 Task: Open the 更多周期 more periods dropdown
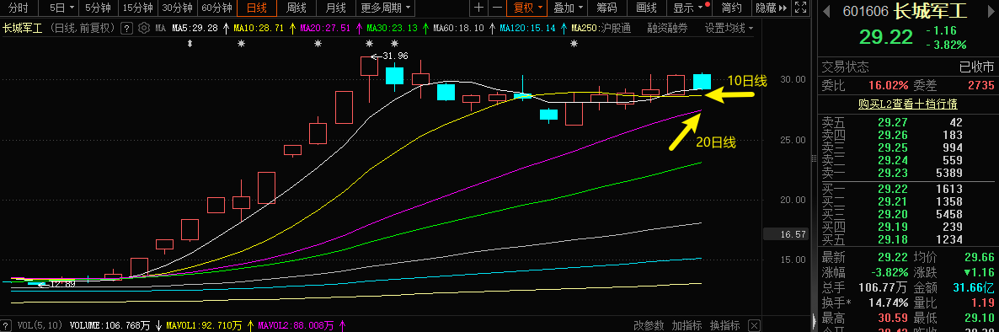point(386,8)
